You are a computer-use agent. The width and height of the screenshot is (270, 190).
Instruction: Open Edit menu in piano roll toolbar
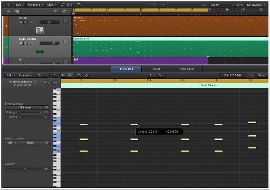coord(11,75)
